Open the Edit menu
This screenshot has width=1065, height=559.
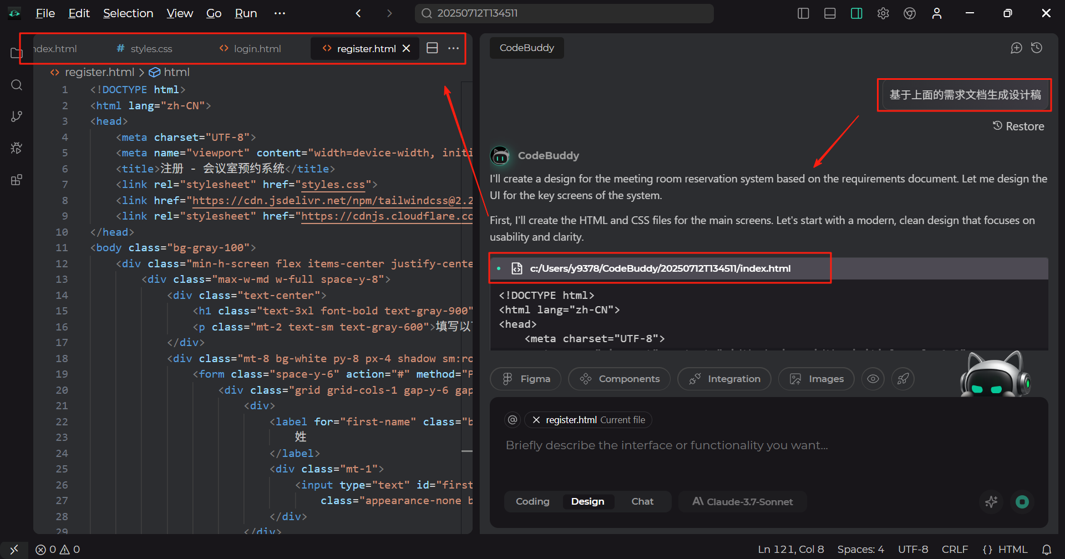click(79, 13)
